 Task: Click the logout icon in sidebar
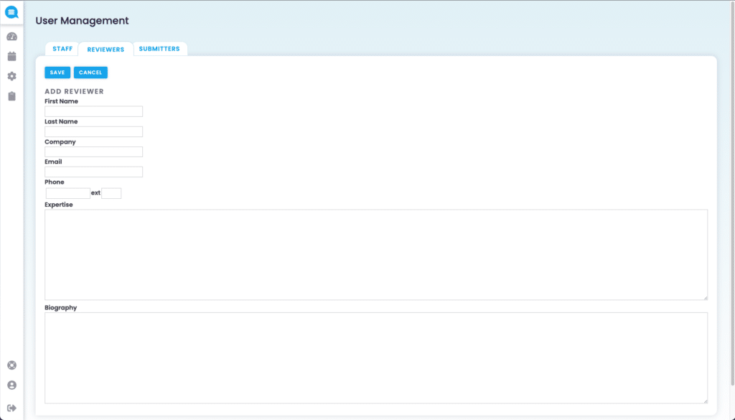(11, 408)
